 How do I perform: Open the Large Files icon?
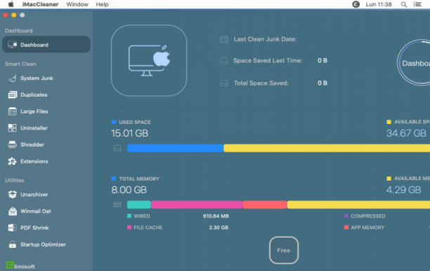point(13,111)
